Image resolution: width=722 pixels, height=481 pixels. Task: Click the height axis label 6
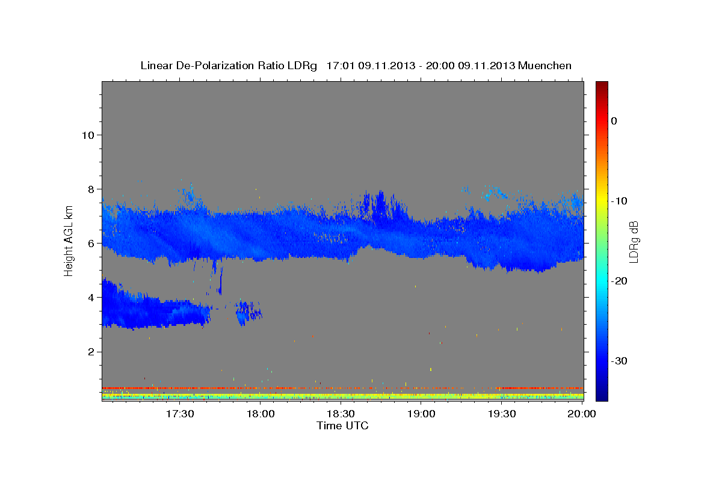[91, 244]
